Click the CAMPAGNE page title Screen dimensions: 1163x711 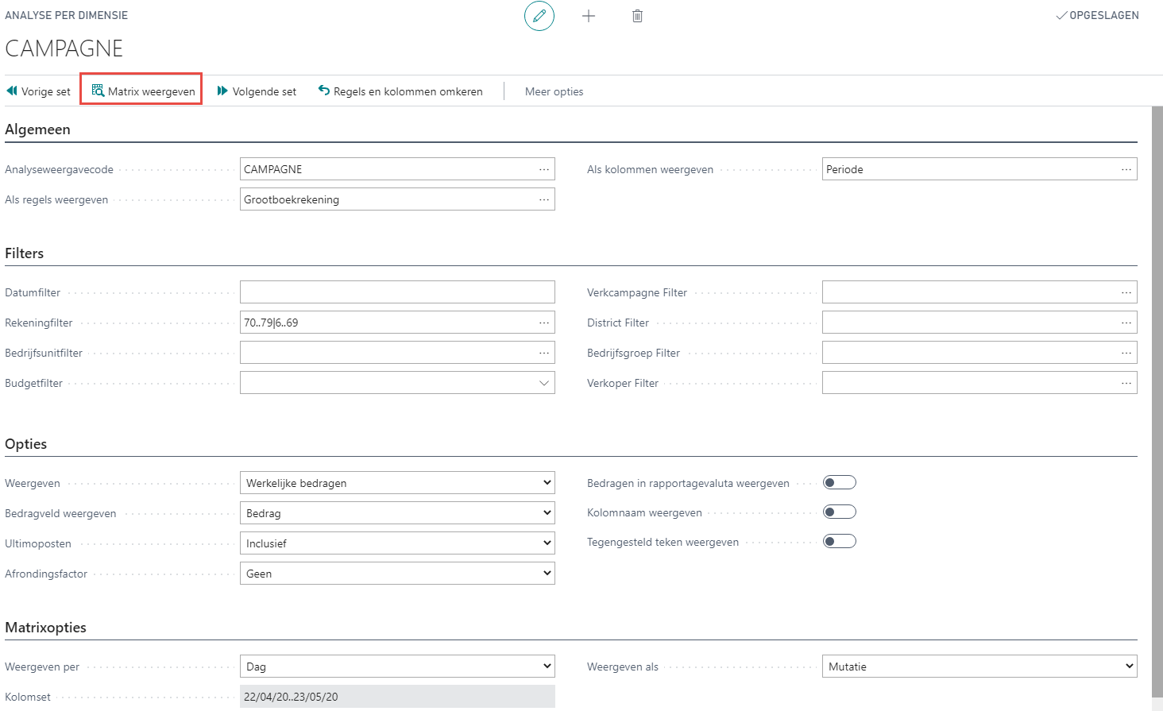[x=64, y=48]
